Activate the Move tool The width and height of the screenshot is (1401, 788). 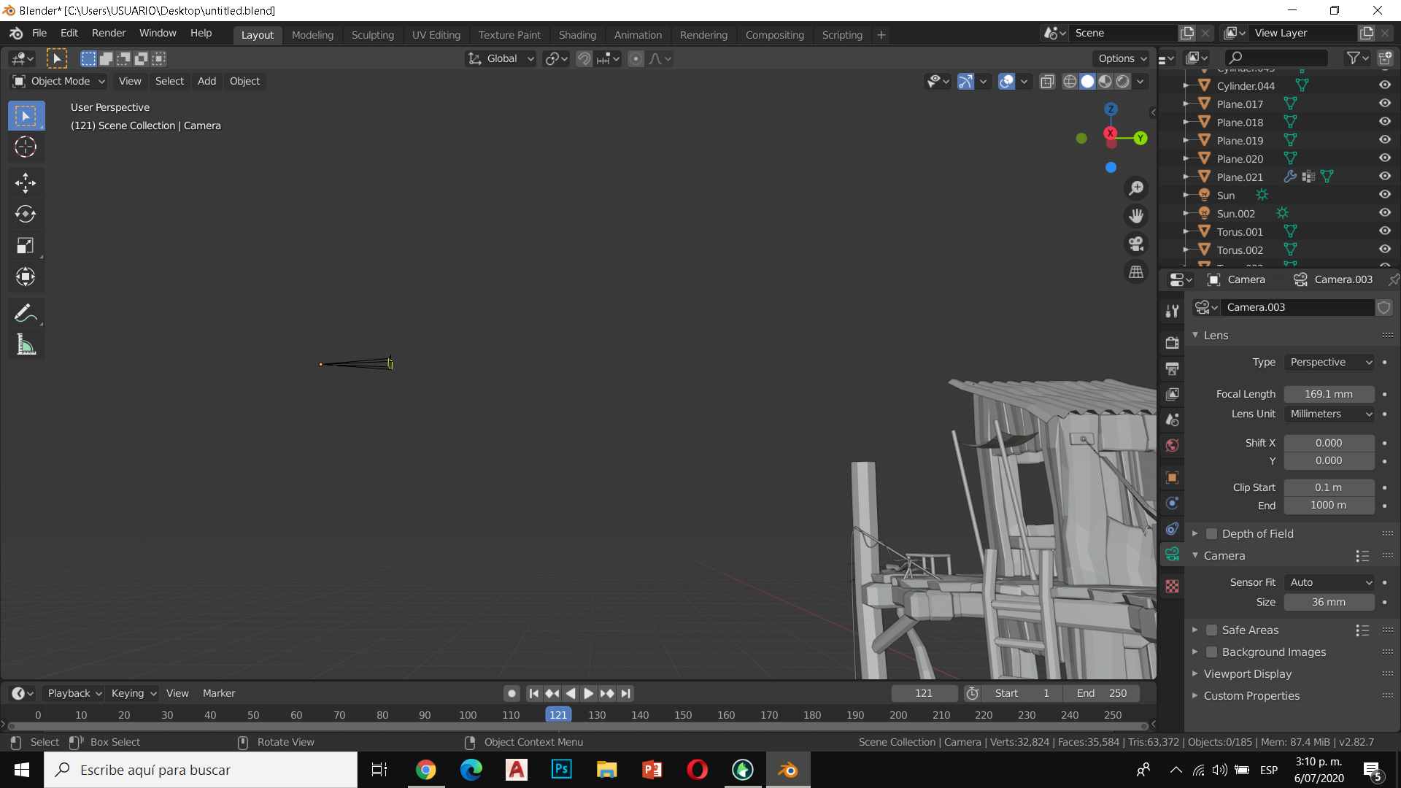[x=26, y=183]
